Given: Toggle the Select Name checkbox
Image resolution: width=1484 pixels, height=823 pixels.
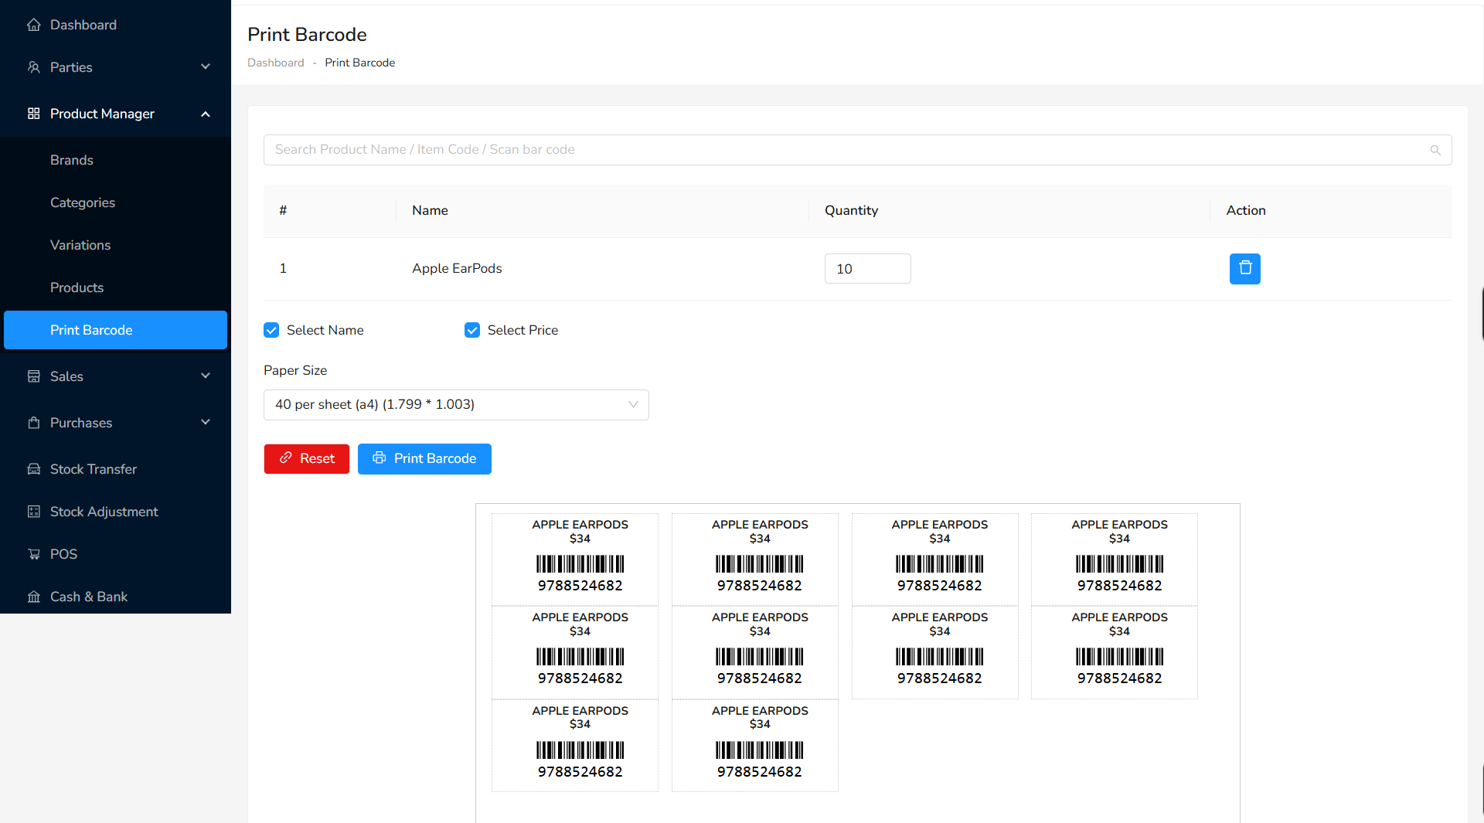Looking at the screenshot, I should point(271,330).
